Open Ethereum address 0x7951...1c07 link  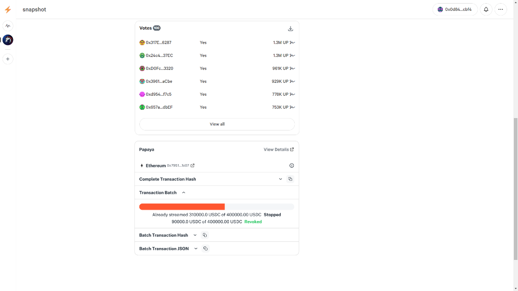pos(193,166)
